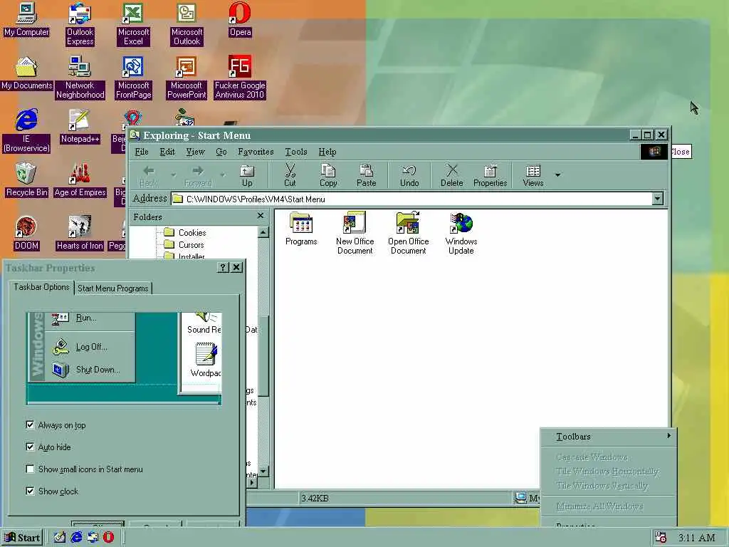Open the File menu in Explorer

pos(142,152)
